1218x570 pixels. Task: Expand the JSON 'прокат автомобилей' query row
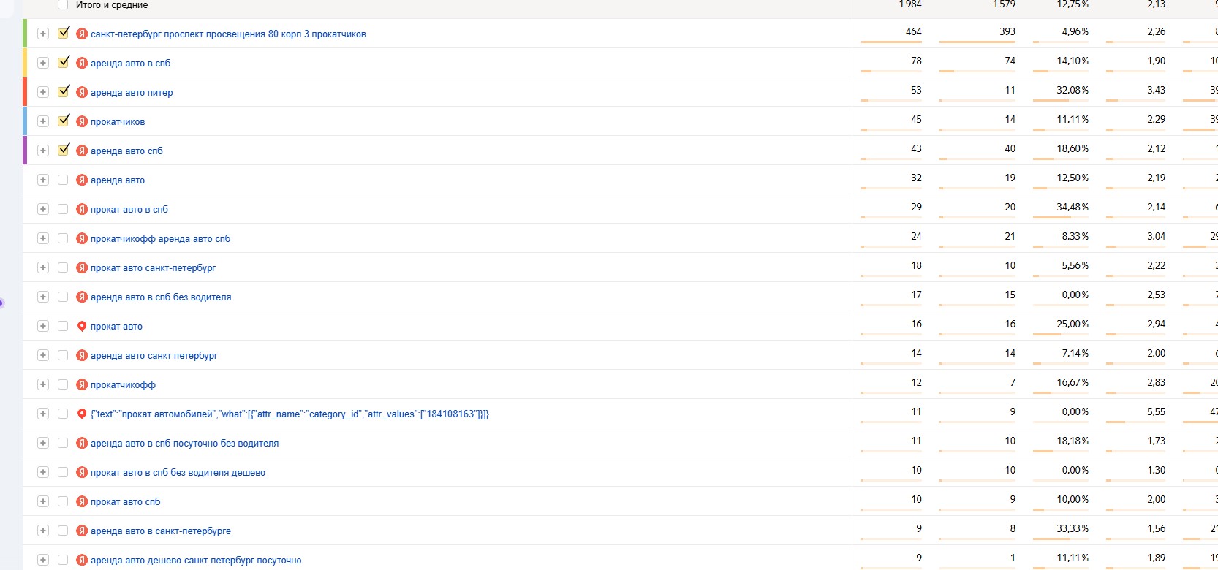coord(43,414)
